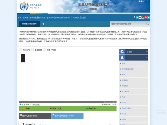Open the 个人化 menu item
Screen dimensions: 167x125
pyautogui.click(x=25, y=18)
